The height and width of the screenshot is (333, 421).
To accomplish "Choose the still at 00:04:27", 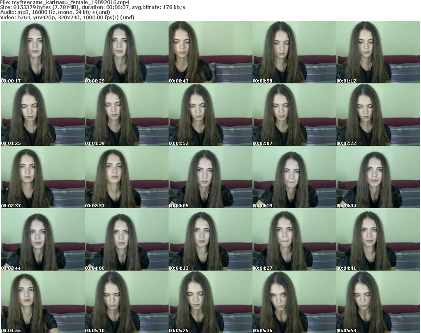I will point(294,239).
